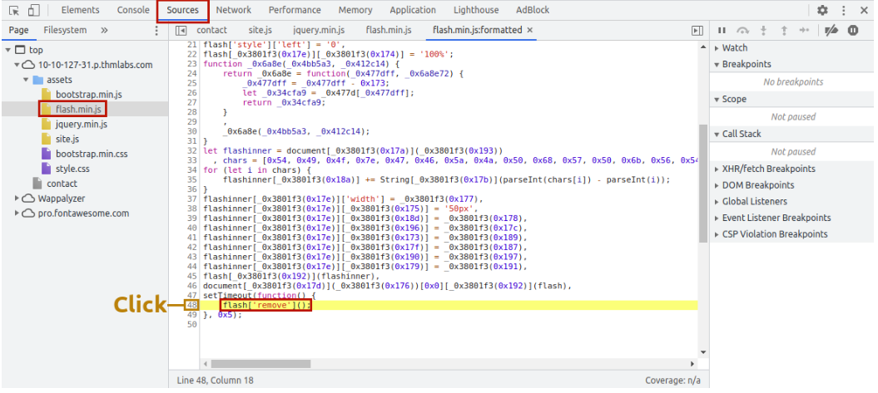Toggle deactivate breakpoints
Viewport: 878px width, 393px height.
click(831, 30)
